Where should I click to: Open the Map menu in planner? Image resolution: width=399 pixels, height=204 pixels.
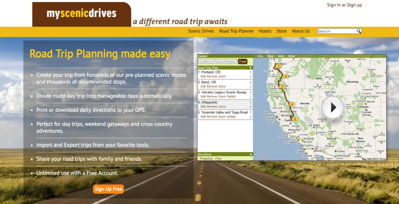(270, 56)
